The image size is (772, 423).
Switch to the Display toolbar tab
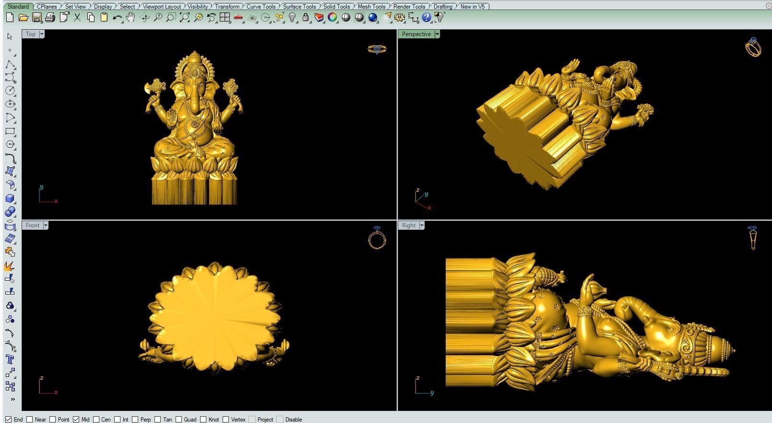103,6
